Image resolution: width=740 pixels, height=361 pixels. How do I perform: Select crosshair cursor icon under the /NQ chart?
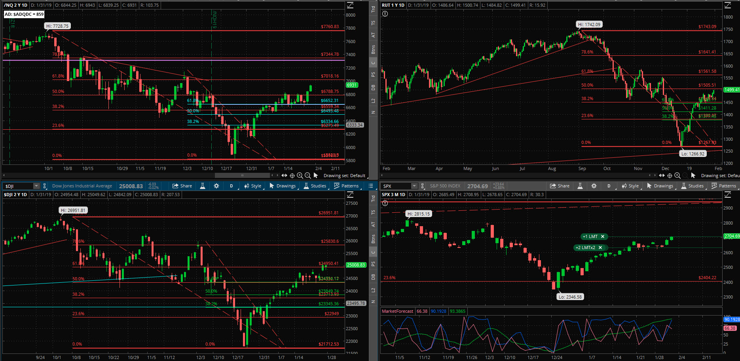(292, 176)
